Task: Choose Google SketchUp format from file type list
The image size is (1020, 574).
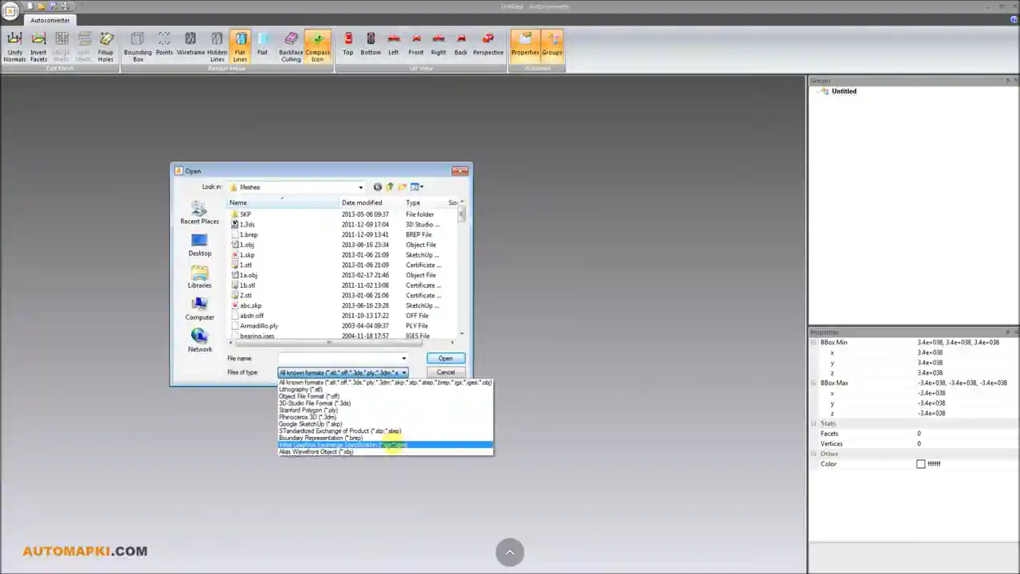Action: click(x=309, y=424)
